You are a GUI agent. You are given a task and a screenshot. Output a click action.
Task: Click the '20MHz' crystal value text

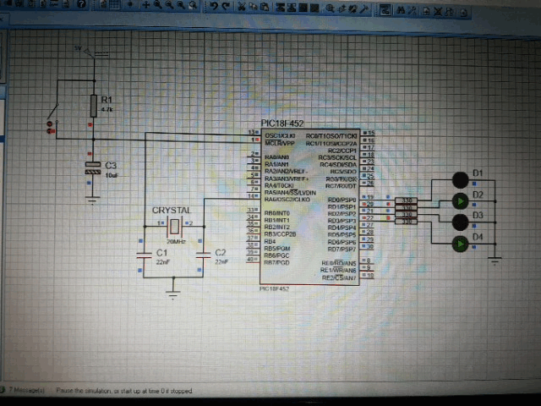pos(176,241)
